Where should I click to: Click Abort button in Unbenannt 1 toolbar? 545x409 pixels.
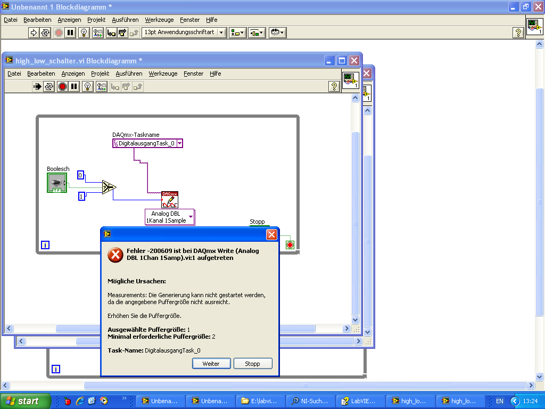coord(59,32)
